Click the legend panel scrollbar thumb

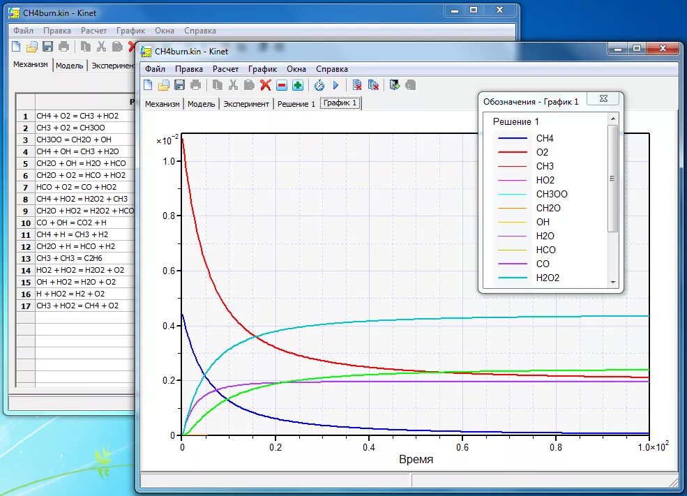click(x=613, y=179)
